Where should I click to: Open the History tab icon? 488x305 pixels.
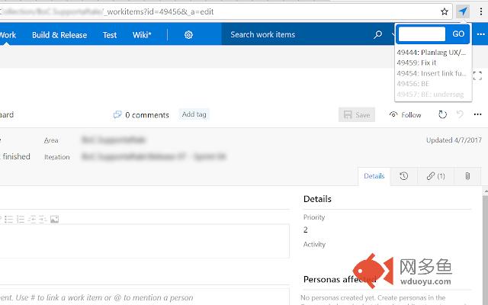point(403,176)
